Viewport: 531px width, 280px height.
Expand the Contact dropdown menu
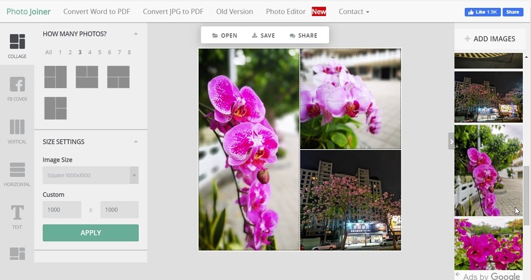click(x=354, y=12)
